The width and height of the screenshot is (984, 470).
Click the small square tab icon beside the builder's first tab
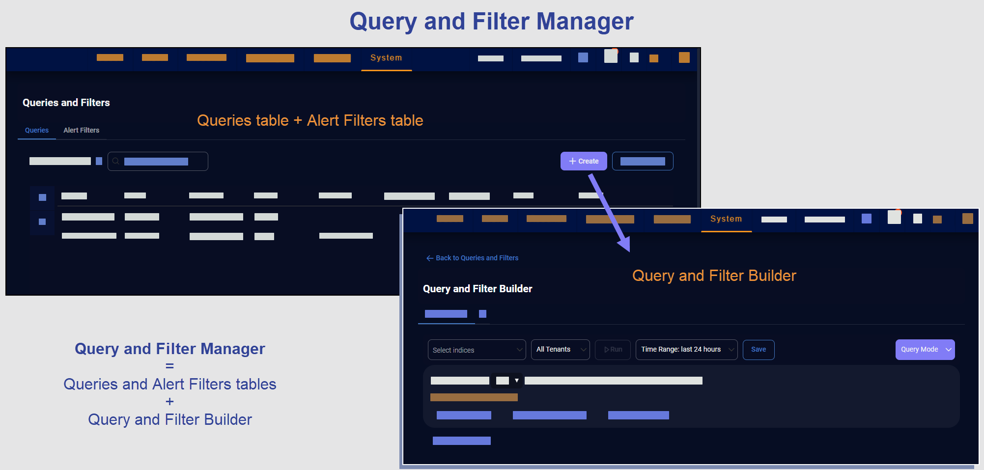coord(482,314)
